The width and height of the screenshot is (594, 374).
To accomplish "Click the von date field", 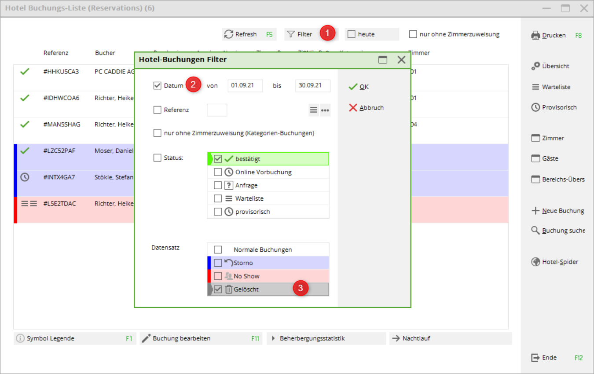I will (x=245, y=86).
